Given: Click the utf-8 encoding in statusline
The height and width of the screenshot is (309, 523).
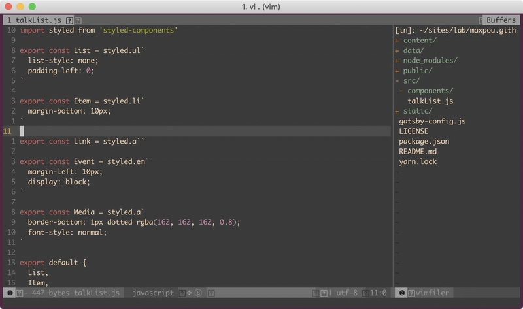Looking at the screenshot, I should click(x=346, y=293).
